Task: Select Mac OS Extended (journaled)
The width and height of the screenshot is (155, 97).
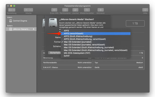Action: click(95, 42)
